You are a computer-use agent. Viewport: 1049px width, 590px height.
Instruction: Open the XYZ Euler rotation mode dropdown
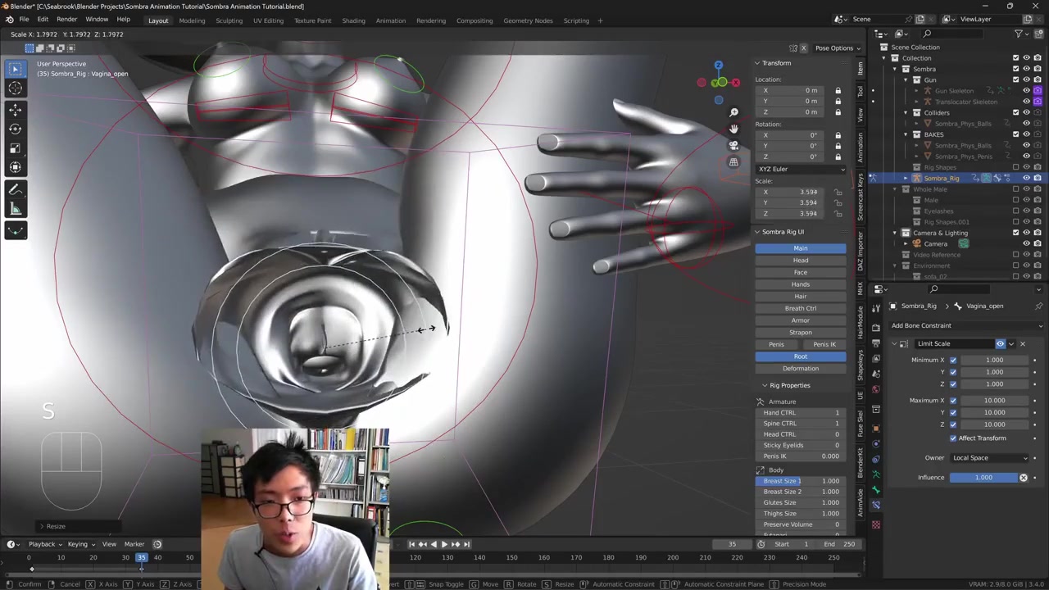click(x=800, y=169)
